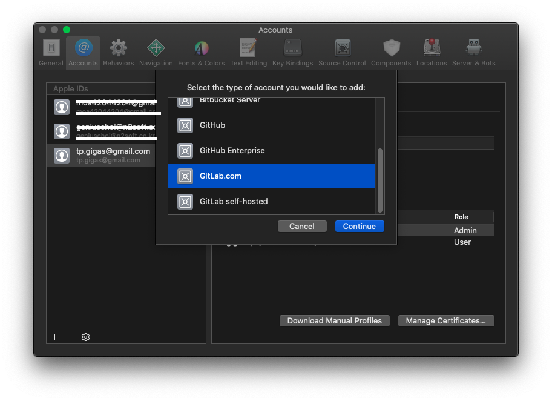Image resolution: width=552 pixels, height=401 pixels.
Task: Click the GitHub account type icon
Action: [185, 125]
